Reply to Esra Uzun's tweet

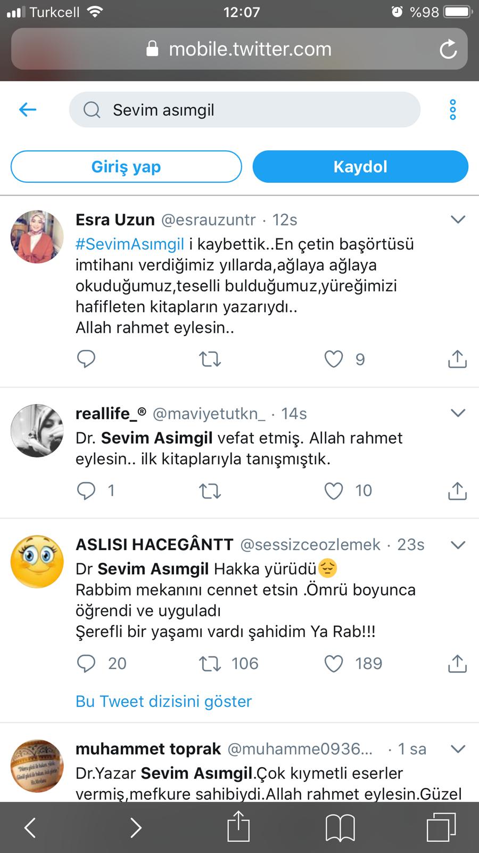(86, 359)
